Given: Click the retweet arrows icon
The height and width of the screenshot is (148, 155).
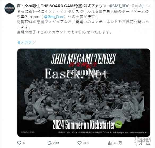Looking at the screenshot, I should coord(49,143).
